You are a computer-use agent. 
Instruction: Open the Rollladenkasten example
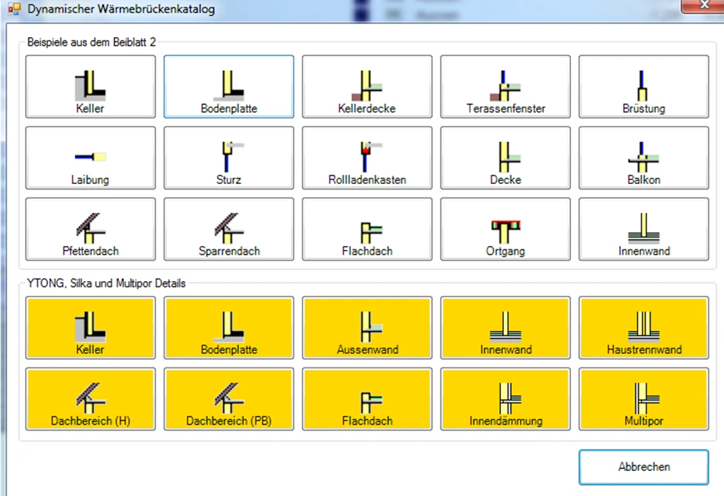pyautogui.click(x=367, y=158)
